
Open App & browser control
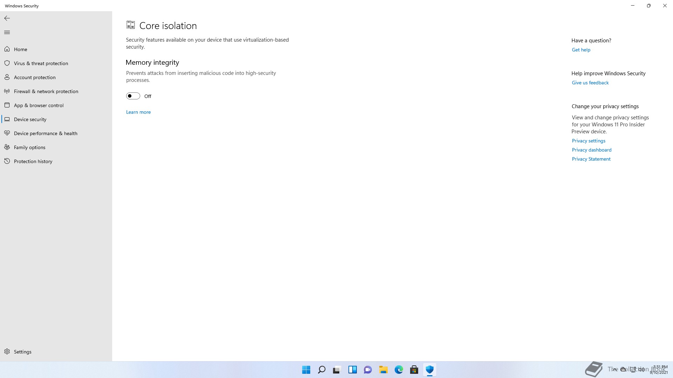point(56,105)
